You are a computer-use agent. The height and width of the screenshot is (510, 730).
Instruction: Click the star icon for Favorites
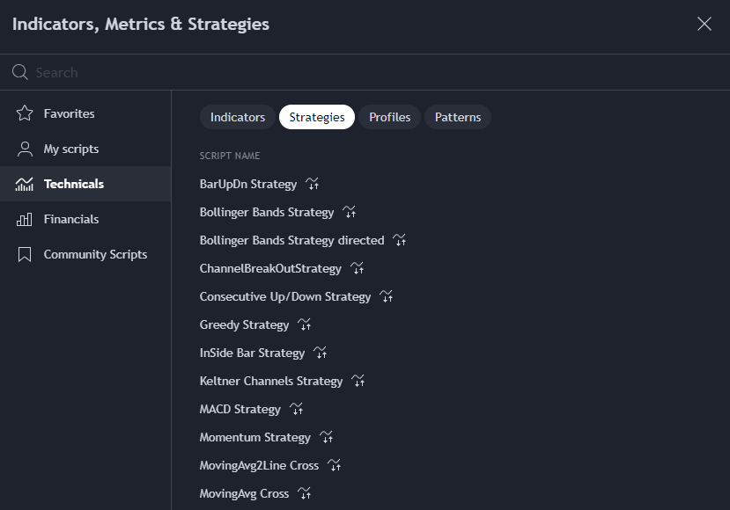(x=25, y=113)
